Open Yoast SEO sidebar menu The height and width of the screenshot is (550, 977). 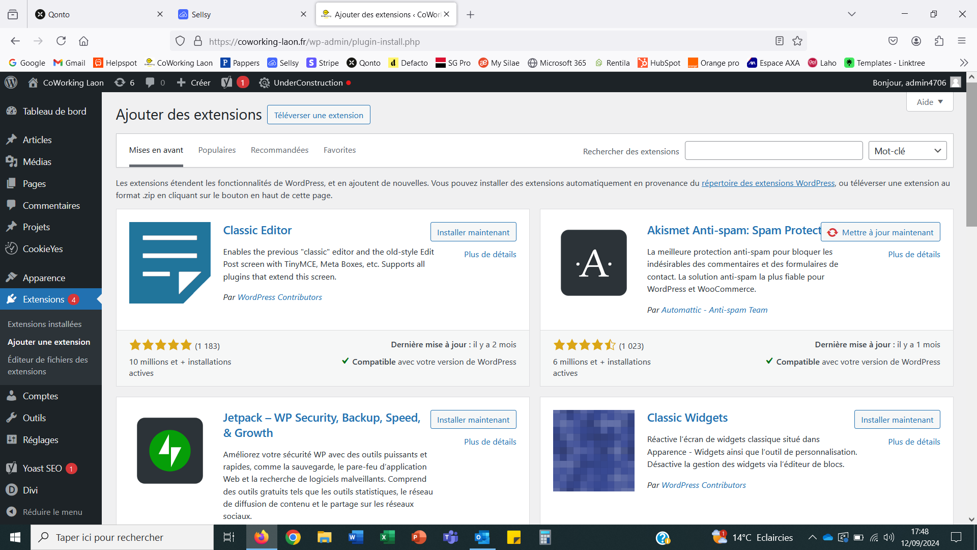pos(51,468)
